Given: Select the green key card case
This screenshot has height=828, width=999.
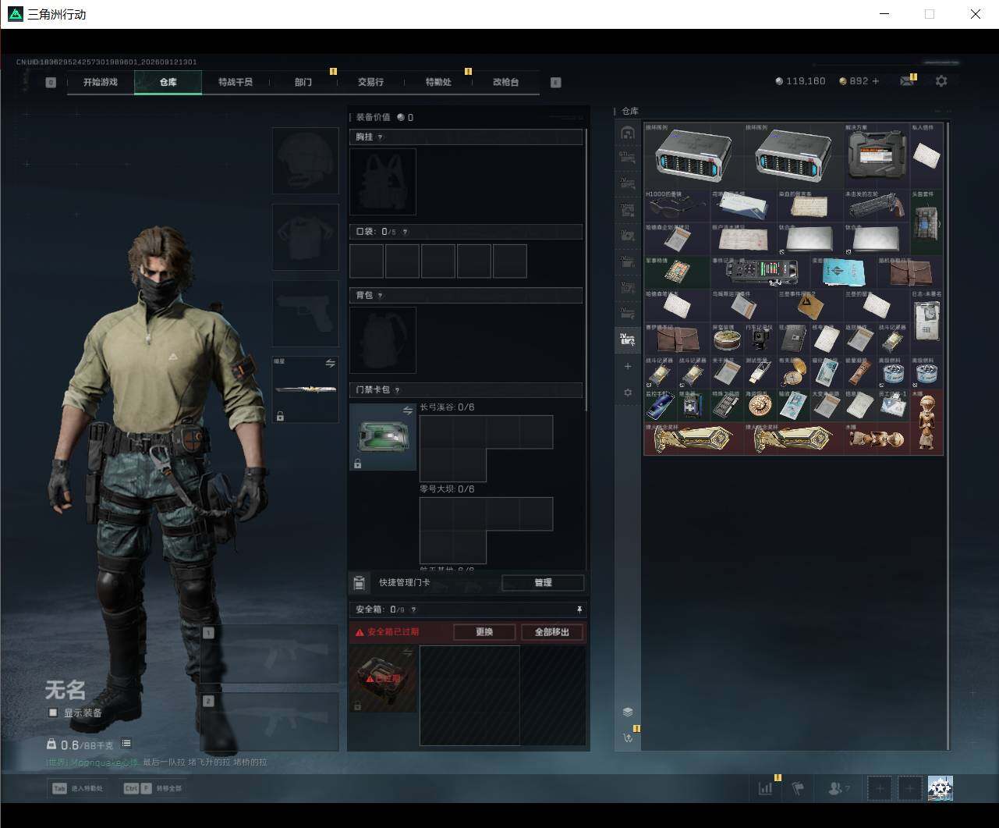Looking at the screenshot, I should [383, 436].
